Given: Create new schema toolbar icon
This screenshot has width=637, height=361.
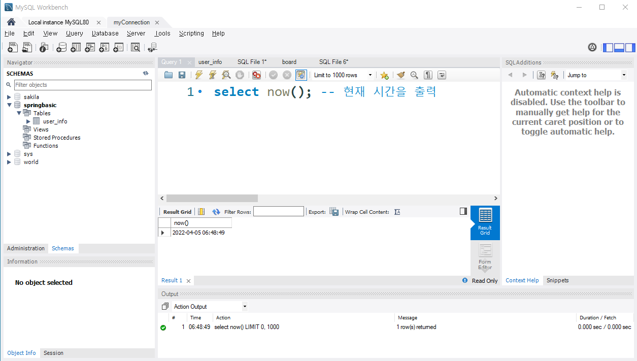Looking at the screenshot, I should [61, 47].
